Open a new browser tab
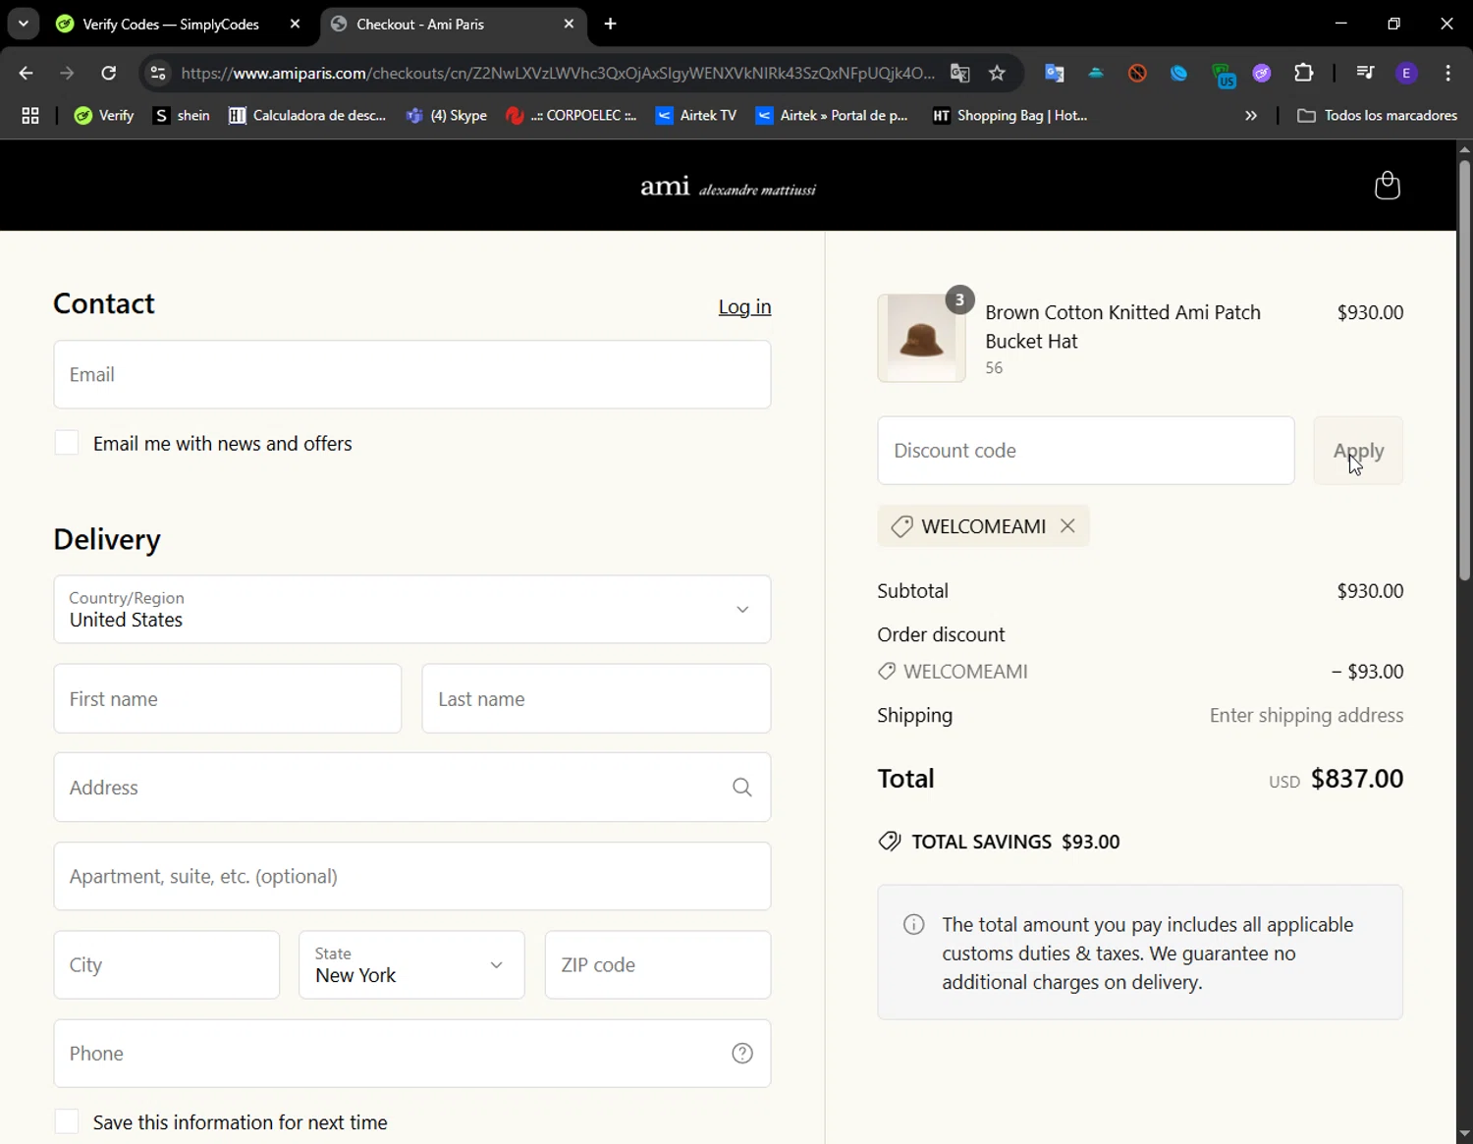This screenshot has height=1144, width=1473. pyautogui.click(x=611, y=24)
